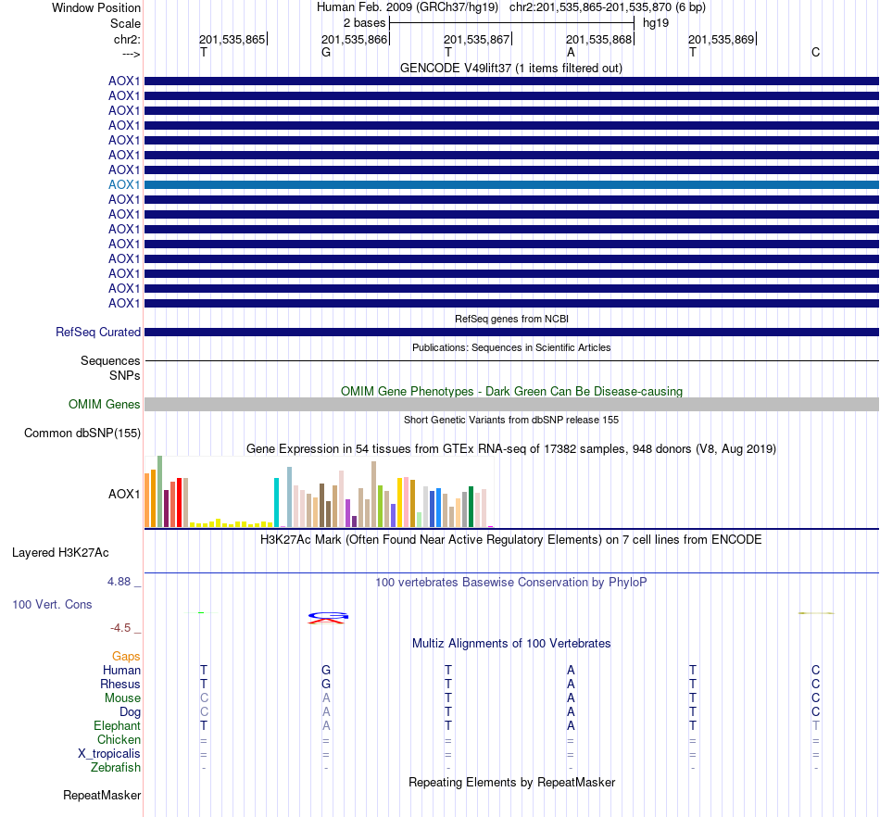Select the Short Genetic Variants dbSNP title
The width and height of the screenshot is (880, 817).
[x=511, y=420]
